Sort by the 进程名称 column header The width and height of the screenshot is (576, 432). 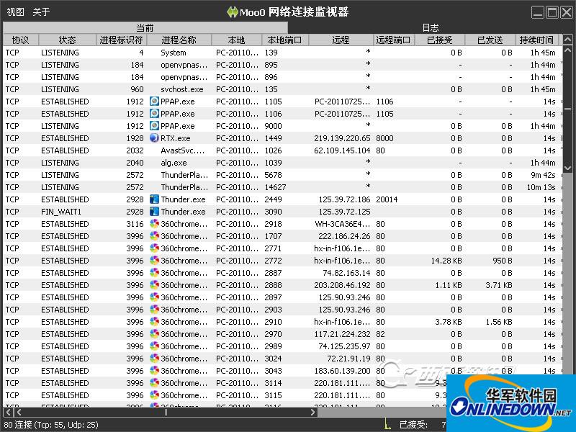click(x=179, y=40)
